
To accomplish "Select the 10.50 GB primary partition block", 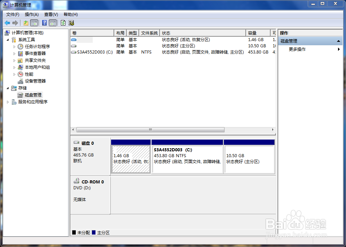I will [x=249, y=159].
